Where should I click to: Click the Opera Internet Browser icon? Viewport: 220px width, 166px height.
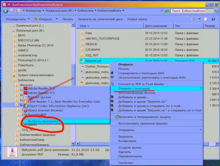click(25, 110)
